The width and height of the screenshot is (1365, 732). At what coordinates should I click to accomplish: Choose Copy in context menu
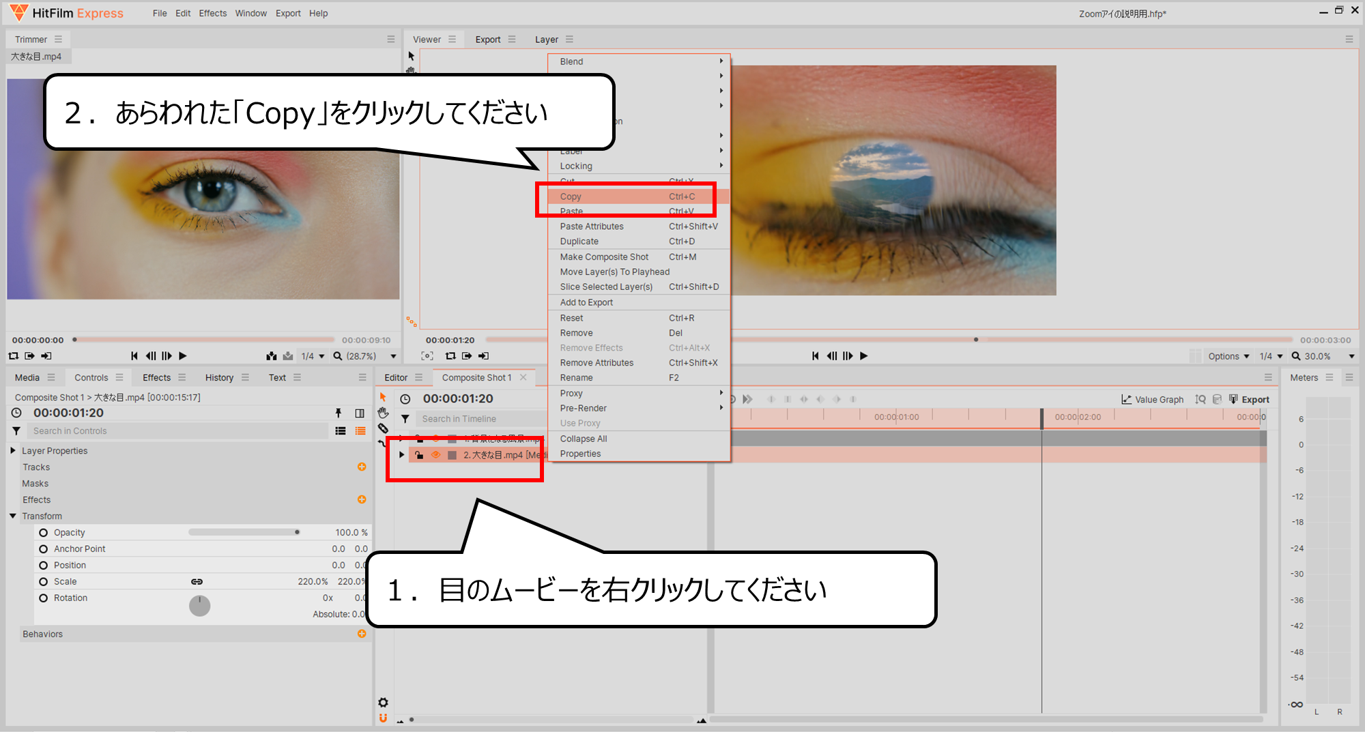(640, 196)
